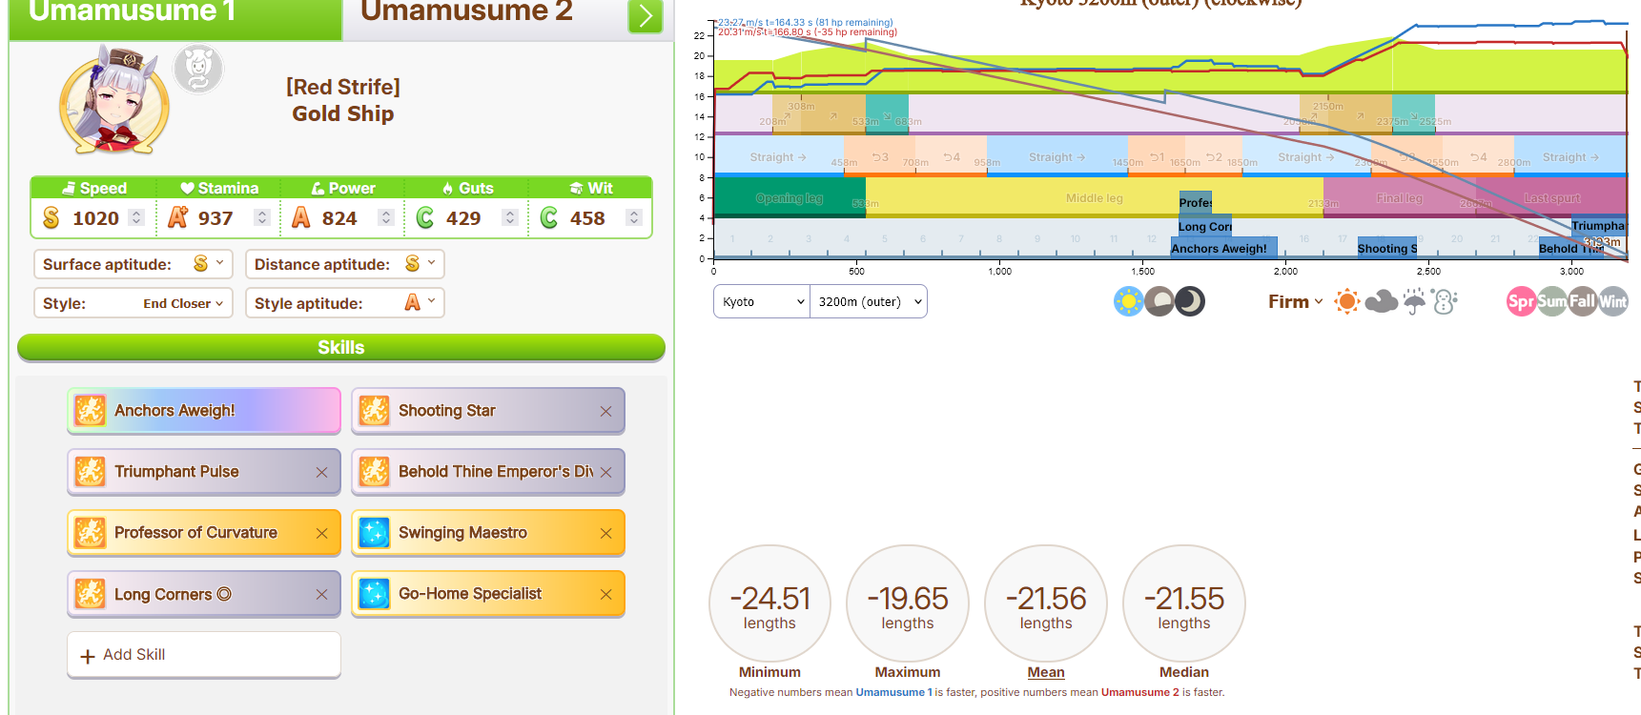Viewport: 1641px width, 715px height.
Task: Click the Long Corners skill icon
Action: [x=91, y=594]
